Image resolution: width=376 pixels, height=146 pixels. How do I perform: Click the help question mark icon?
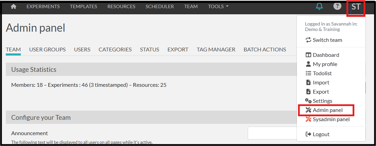tap(337, 6)
